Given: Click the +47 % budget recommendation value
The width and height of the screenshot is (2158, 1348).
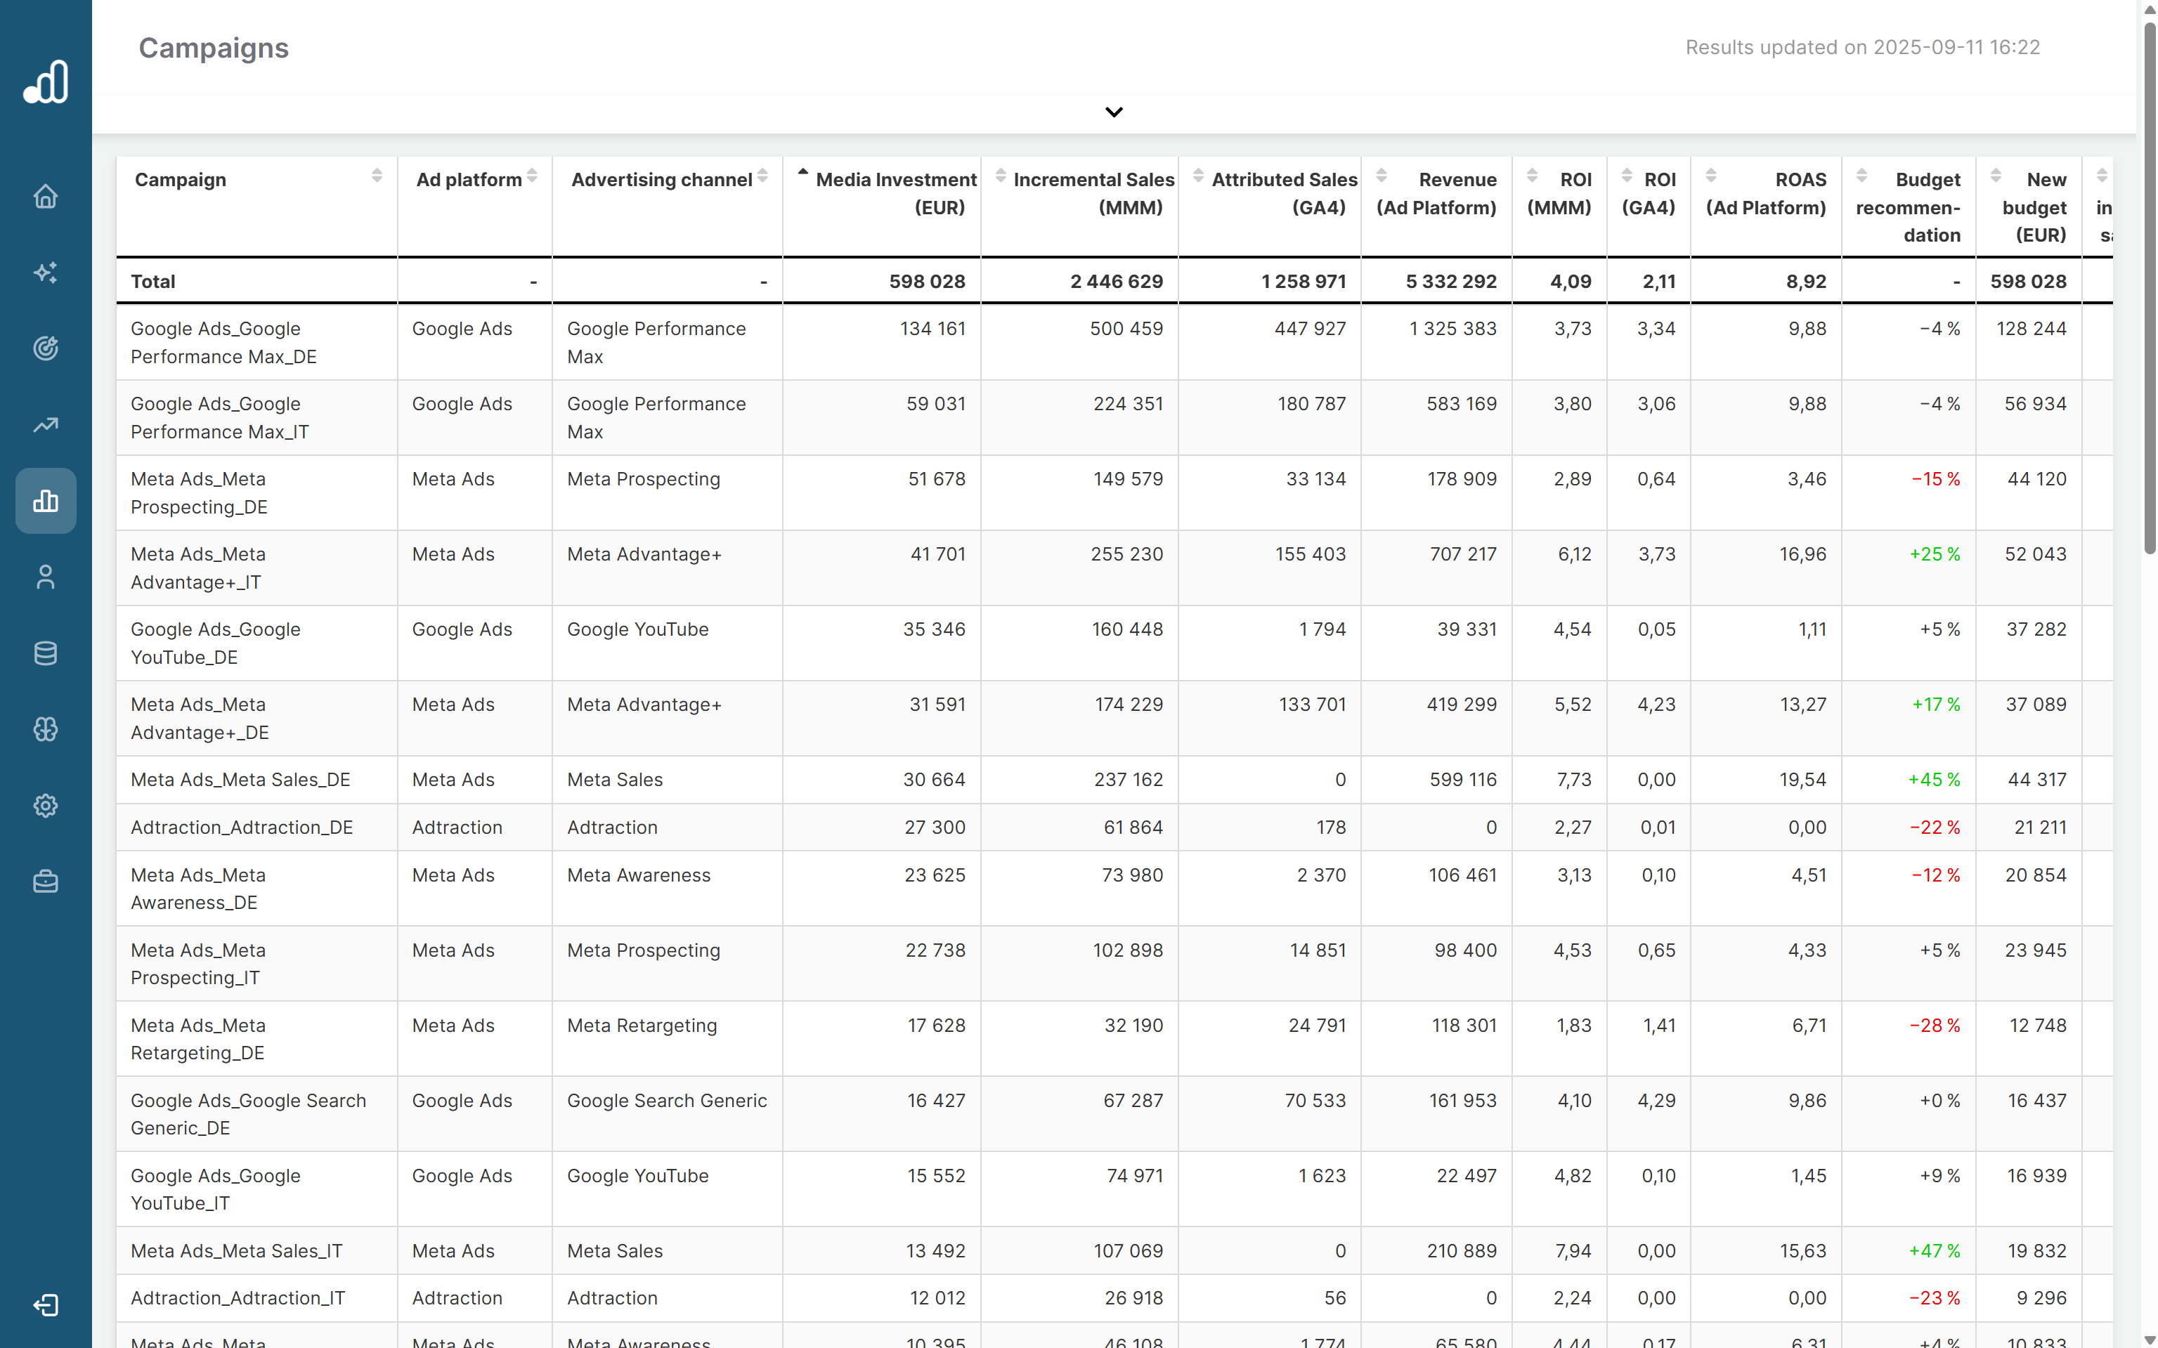Looking at the screenshot, I should (1934, 1251).
